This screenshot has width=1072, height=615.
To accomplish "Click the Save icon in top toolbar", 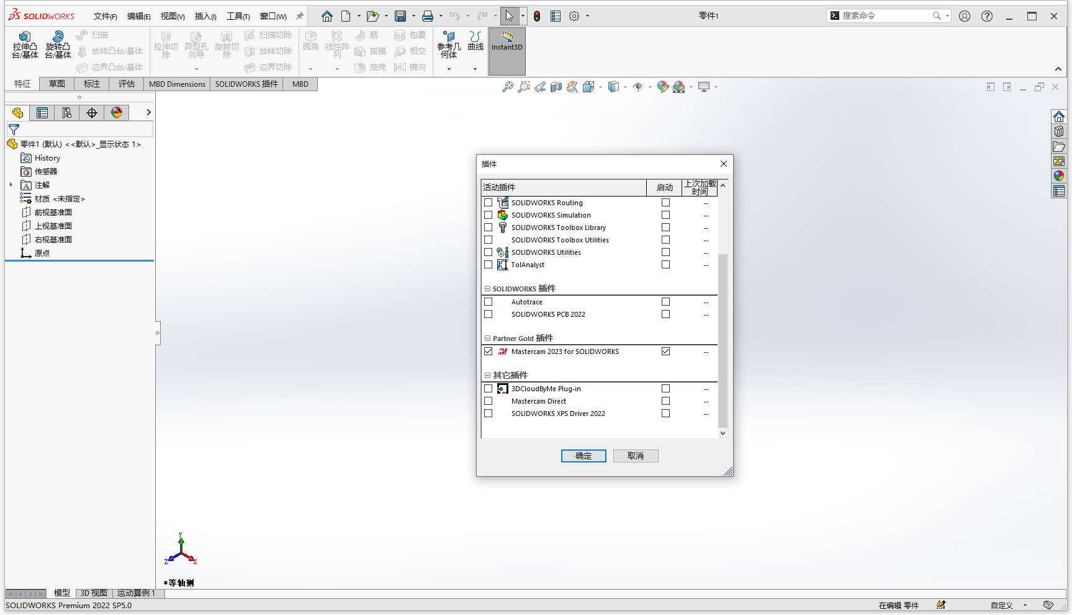I will [x=400, y=16].
